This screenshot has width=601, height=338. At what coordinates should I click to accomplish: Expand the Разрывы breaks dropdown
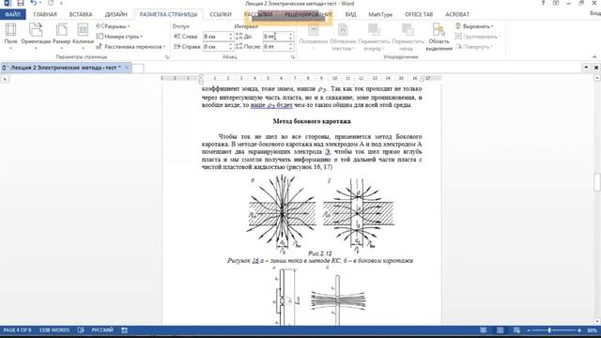[113, 26]
